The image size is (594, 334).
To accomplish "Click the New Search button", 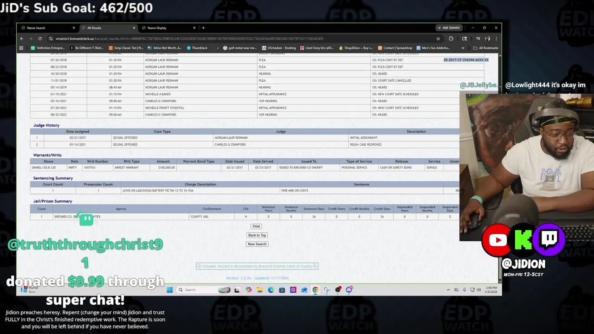I will pyautogui.click(x=257, y=244).
